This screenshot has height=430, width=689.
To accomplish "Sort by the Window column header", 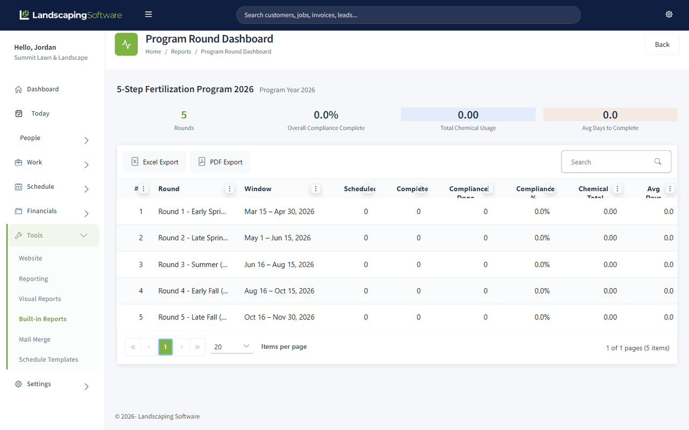I will [x=258, y=189].
